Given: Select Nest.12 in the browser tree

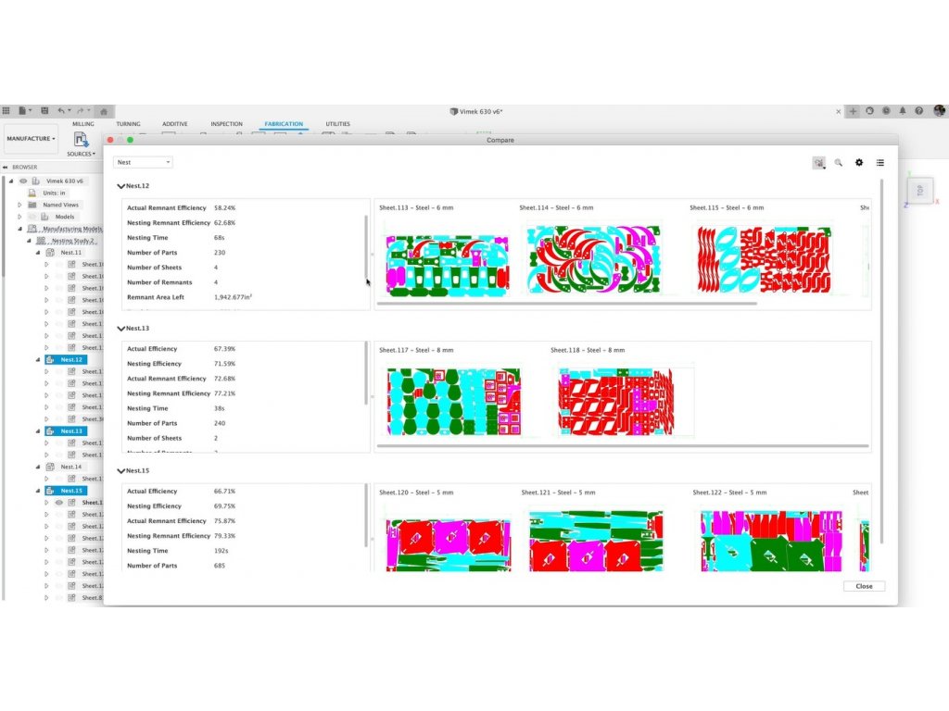Looking at the screenshot, I should [x=66, y=360].
